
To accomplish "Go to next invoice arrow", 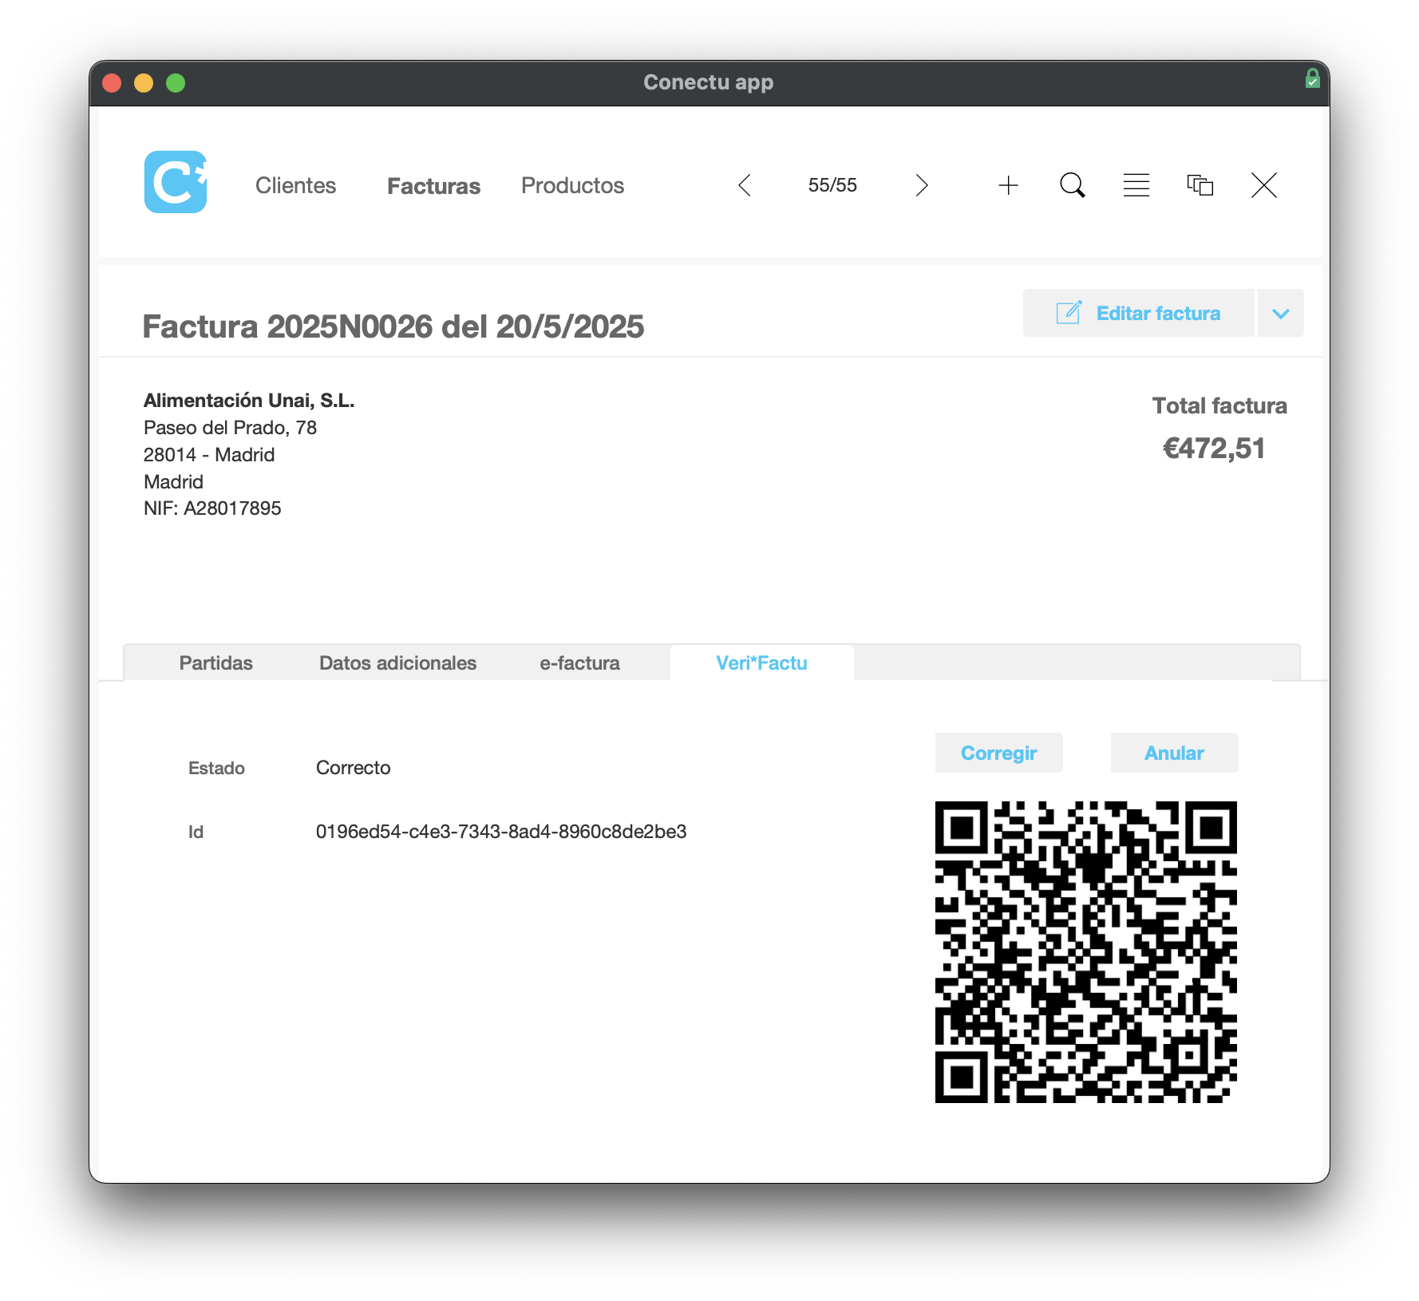I will (x=922, y=185).
